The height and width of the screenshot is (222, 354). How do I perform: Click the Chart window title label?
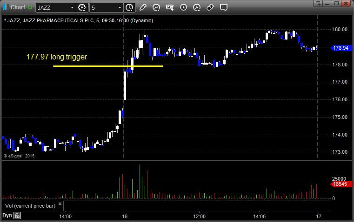18,7
